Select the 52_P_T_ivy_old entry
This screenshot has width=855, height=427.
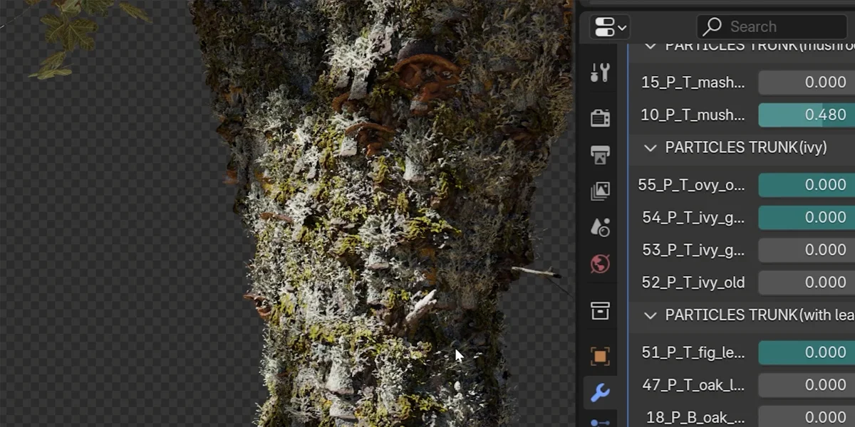[691, 282]
